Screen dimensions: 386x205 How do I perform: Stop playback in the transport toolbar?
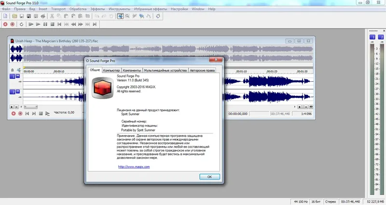click(x=52, y=25)
